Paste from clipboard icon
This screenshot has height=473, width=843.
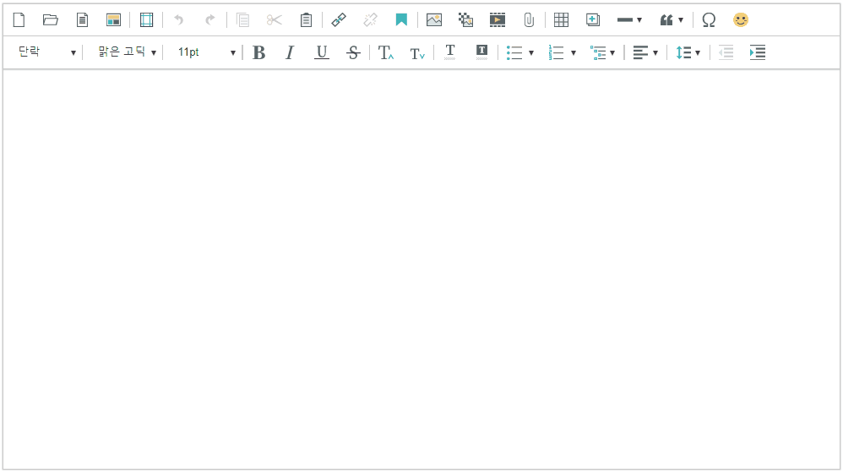[x=306, y=19]
